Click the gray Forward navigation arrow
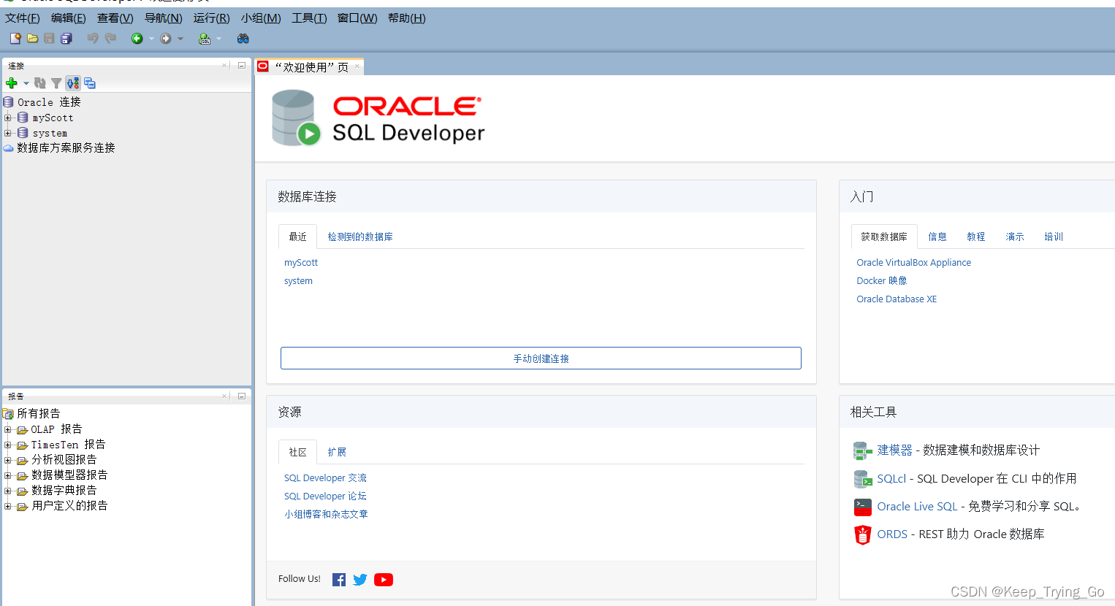1115x606 pixels. (166, 38)
